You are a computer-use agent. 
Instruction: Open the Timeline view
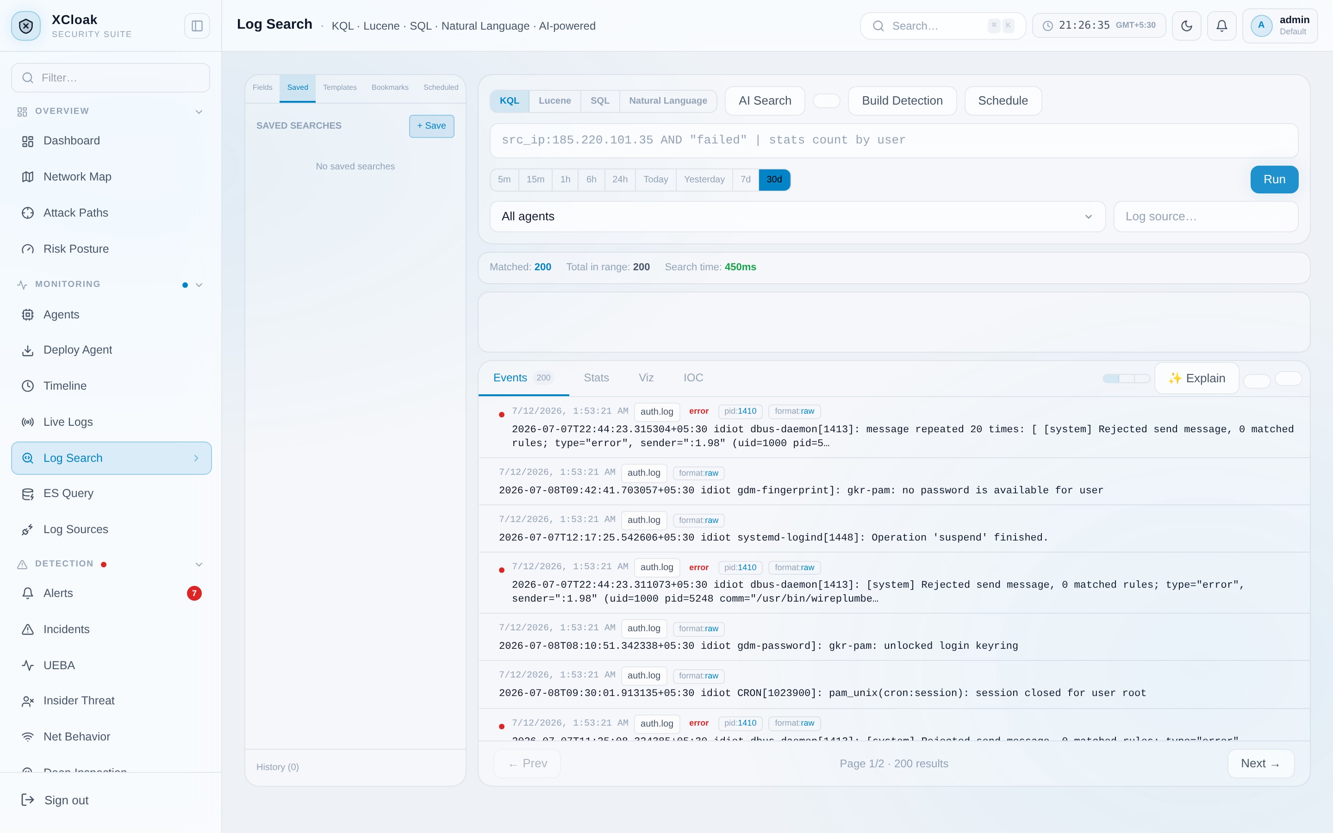pos(111,386)
